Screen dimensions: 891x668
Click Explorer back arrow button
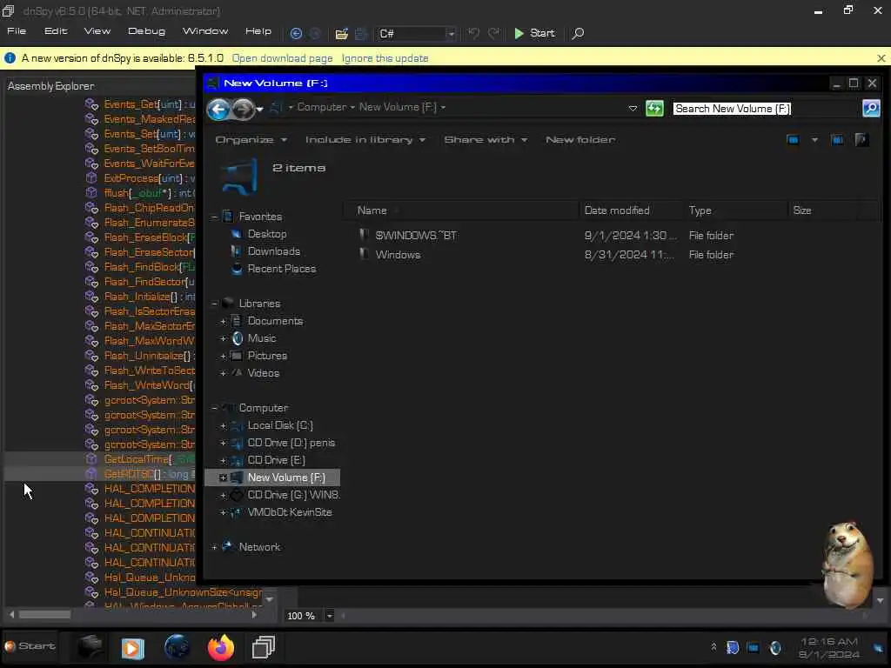(x=218, y=109)
